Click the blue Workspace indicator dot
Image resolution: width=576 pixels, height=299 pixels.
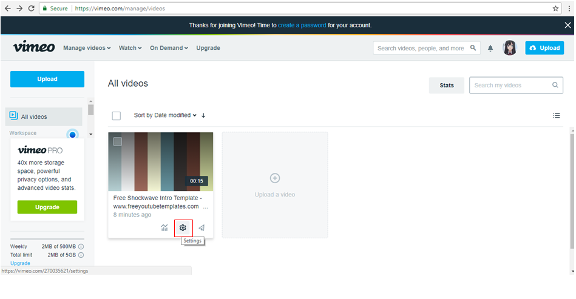point(72,135)
